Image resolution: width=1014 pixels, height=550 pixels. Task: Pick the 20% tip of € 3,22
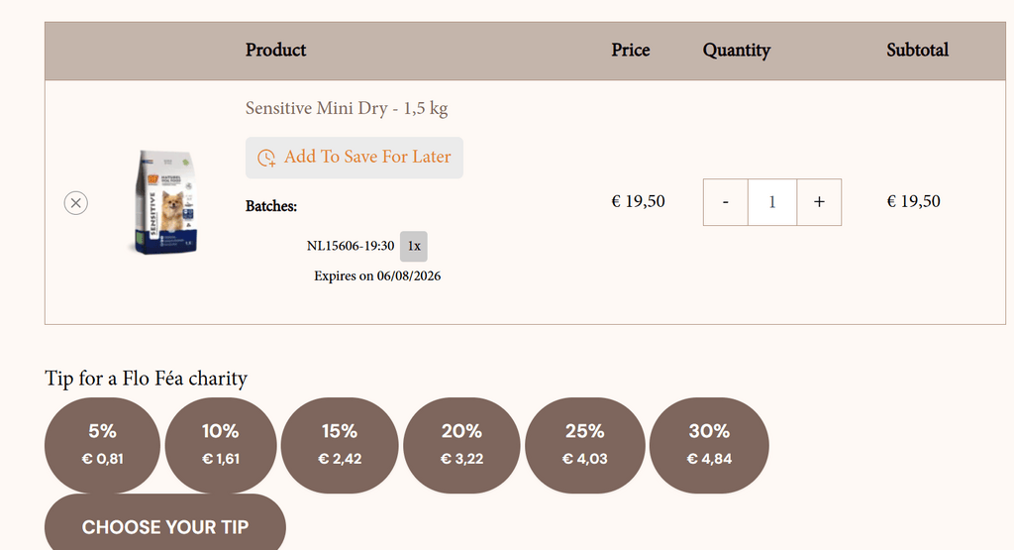[461, 444]
